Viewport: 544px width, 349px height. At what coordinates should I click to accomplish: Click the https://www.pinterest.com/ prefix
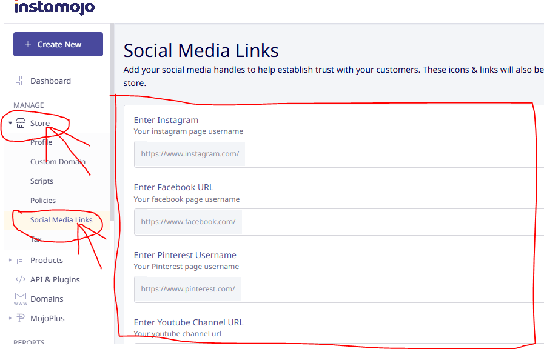click(x=188, y=289)
